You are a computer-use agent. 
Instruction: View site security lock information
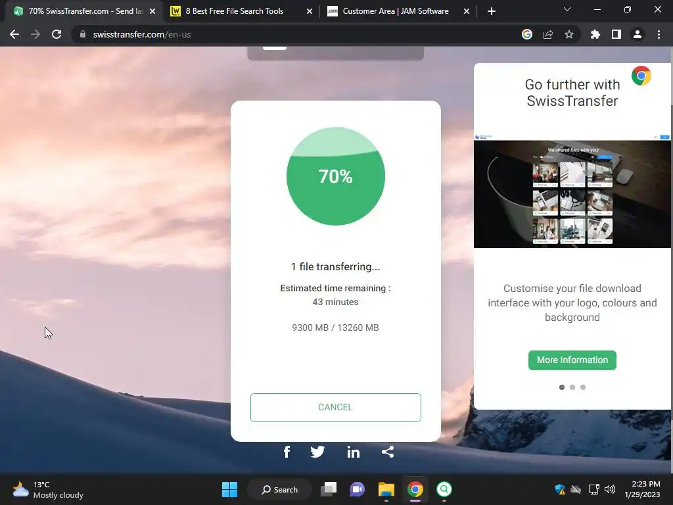(x=83, y=34)
